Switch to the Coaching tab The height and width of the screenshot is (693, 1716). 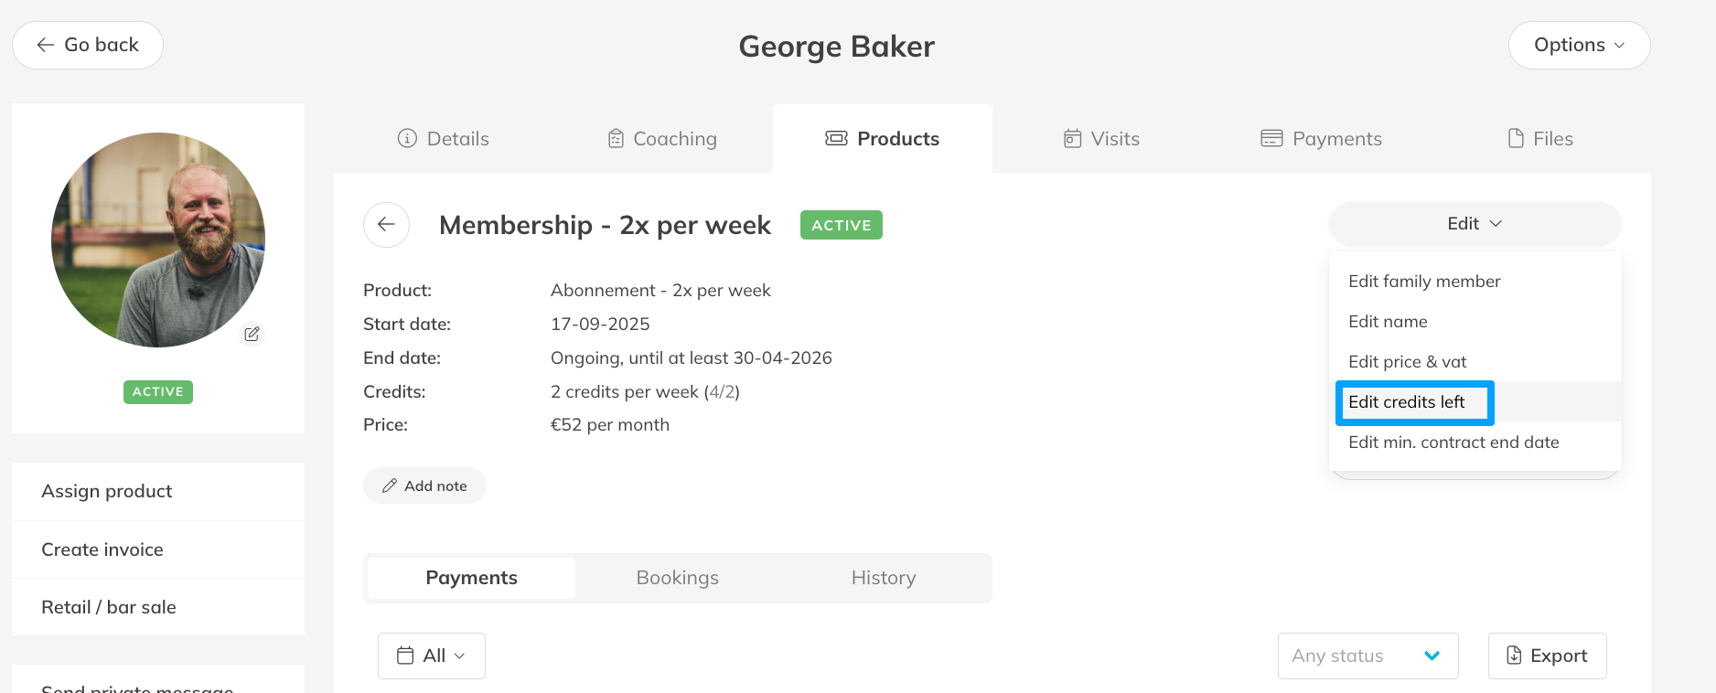click(662, 139)
